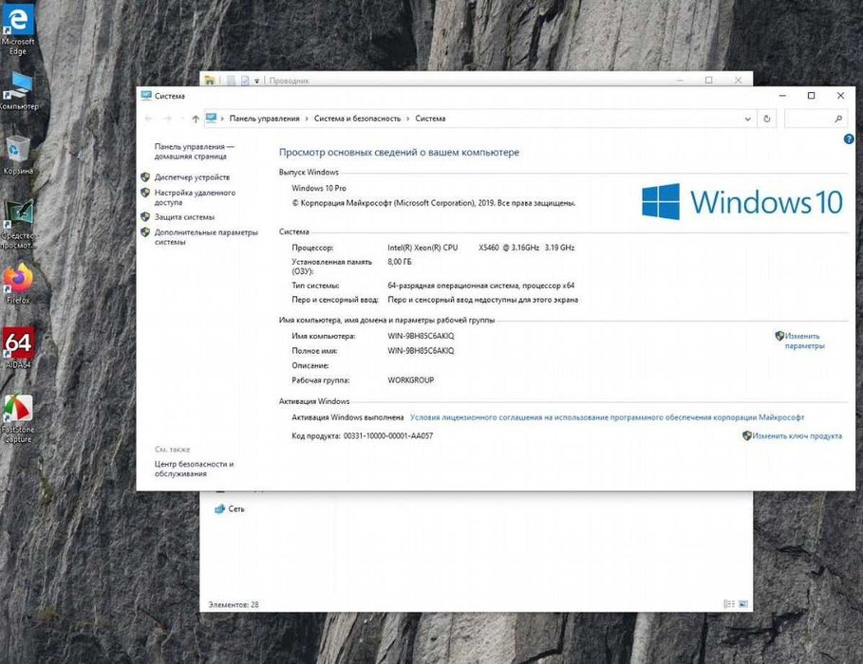Click the computer name WIN-9BH85C6AKIQ beside Имя компьютера
The height and width of the screenshot is (664, 863).
pos(421,336)
